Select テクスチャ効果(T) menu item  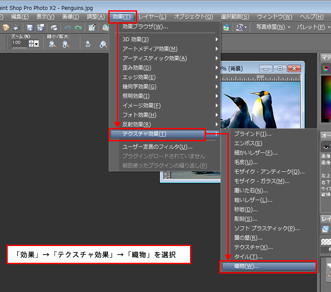point(165,134)
